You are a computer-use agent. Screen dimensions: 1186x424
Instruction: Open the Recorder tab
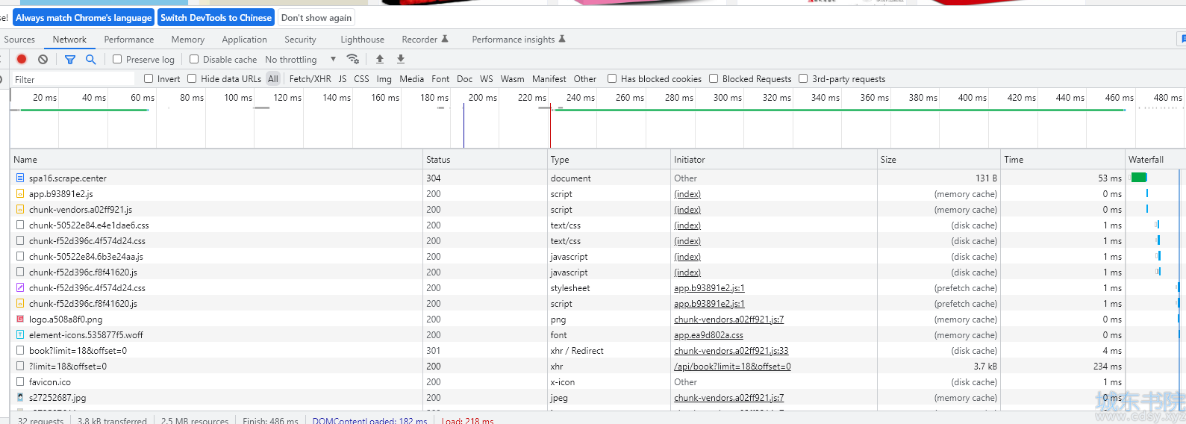[x=425, y=40]
